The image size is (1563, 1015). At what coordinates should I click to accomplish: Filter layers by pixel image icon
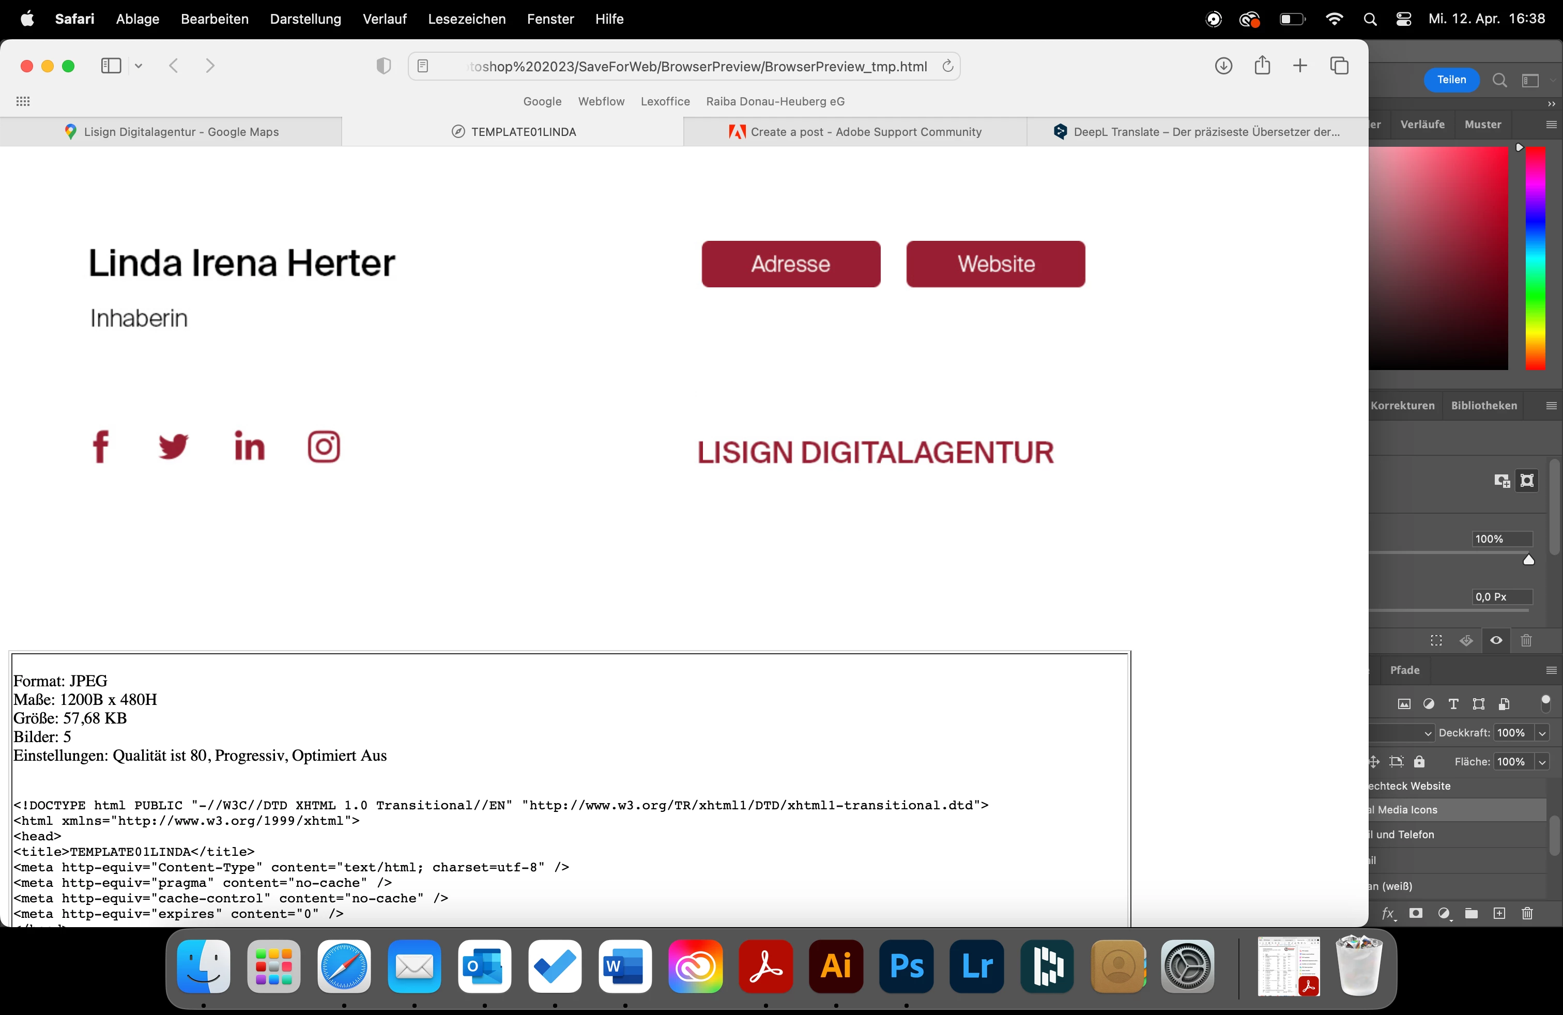pyautogui.click(x=1404, y=704)
